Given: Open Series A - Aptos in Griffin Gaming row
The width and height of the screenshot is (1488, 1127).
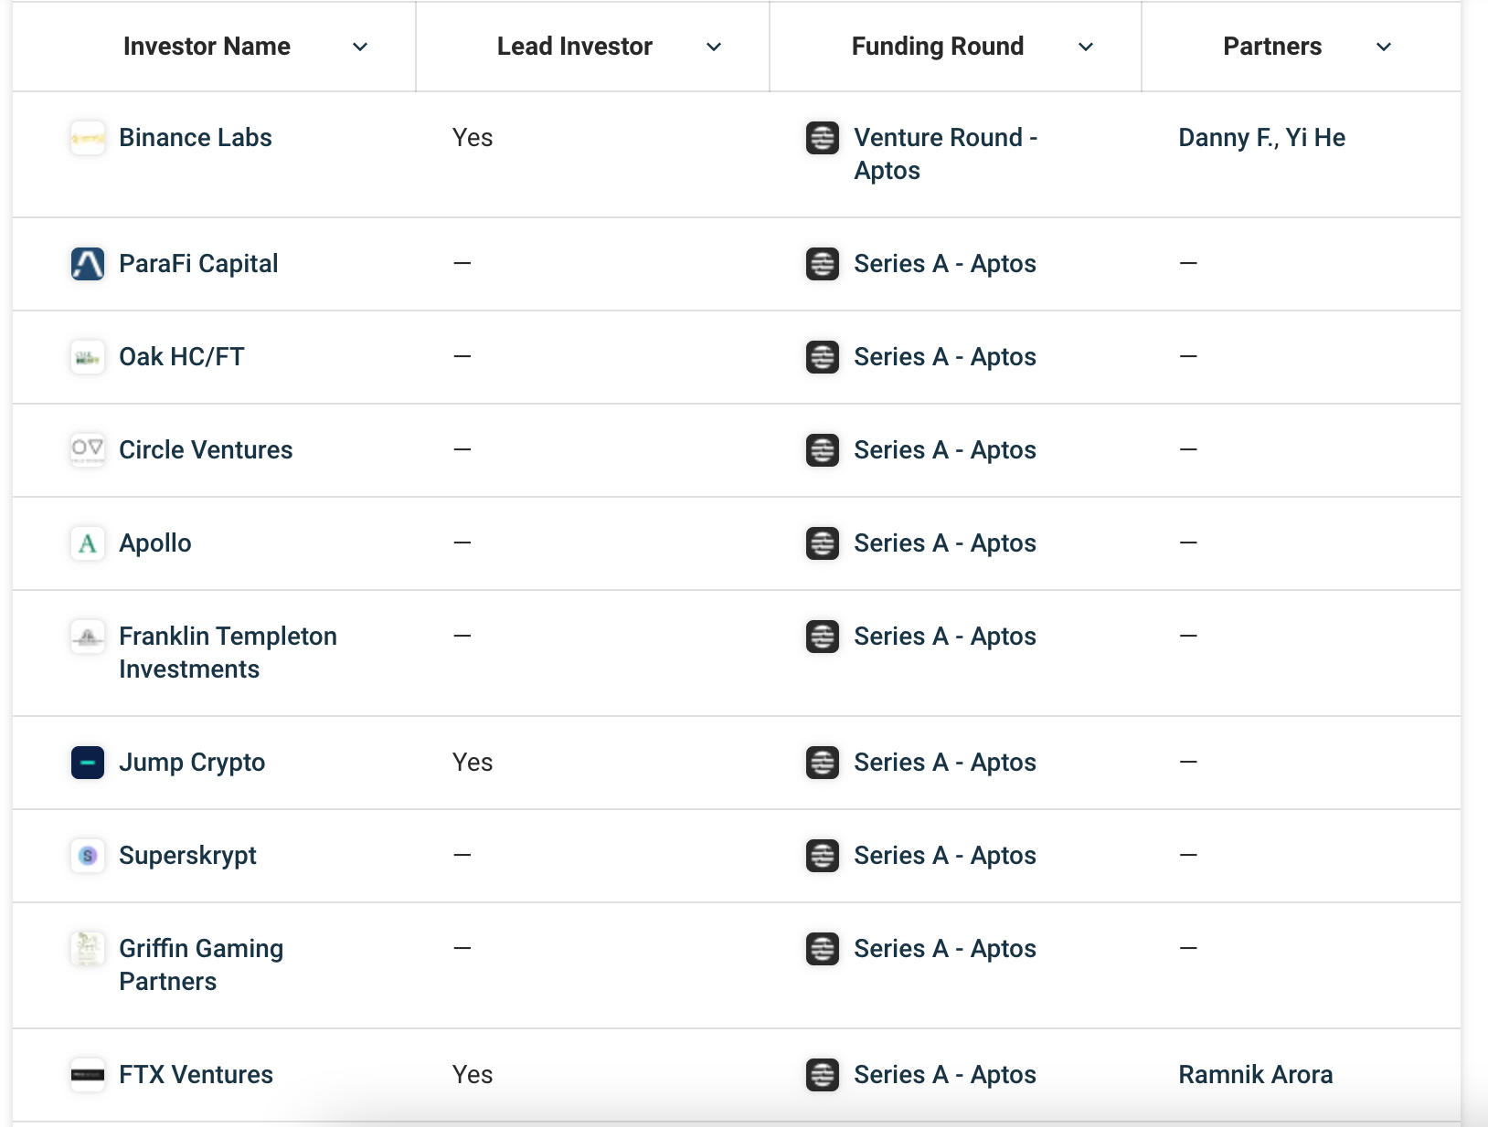Looking at the screenshot, I should [945, 949].
